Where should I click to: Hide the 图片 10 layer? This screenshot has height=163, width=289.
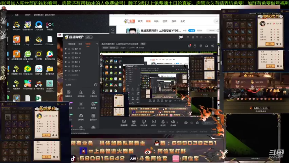(66, 53)
